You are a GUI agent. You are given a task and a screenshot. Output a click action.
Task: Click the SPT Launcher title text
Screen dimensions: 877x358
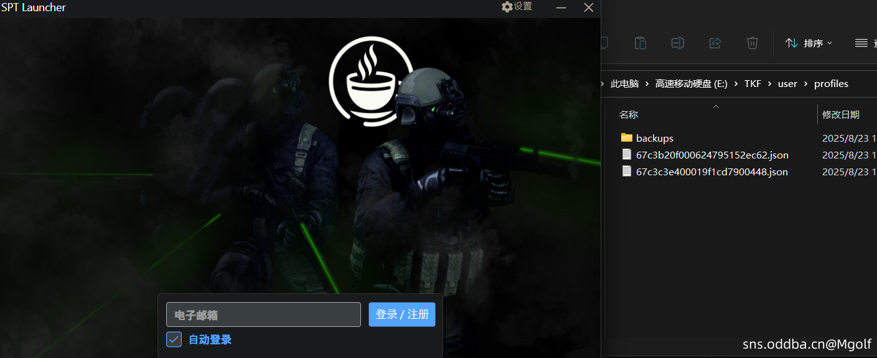(x=34, y=7)
